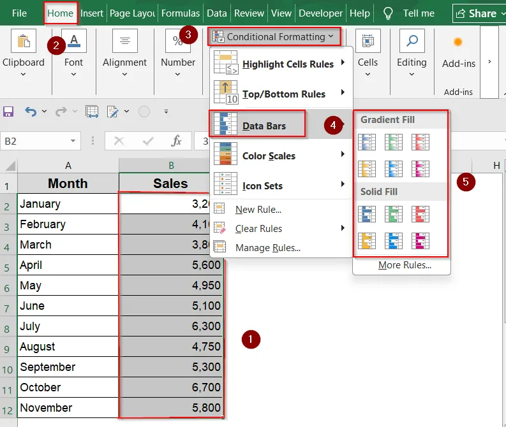
Task: Open Color Scales submenu
Action: [280, 156]
